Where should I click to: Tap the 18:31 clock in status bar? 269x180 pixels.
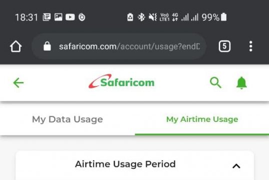tap(27, 17)
